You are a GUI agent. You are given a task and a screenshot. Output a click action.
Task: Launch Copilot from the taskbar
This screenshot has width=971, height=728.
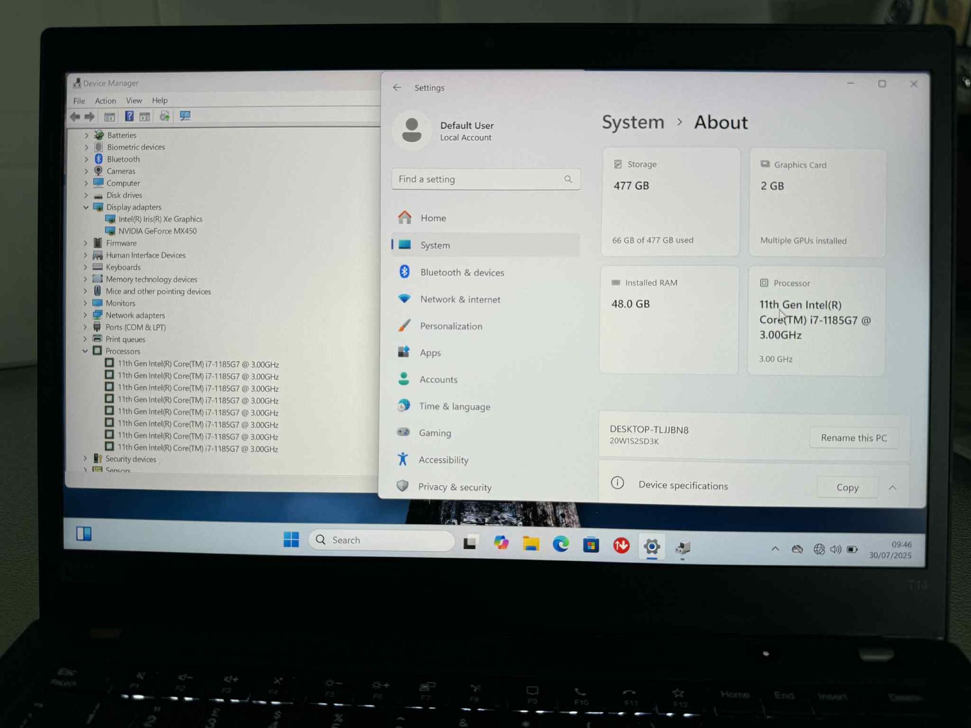click(501, 543)
